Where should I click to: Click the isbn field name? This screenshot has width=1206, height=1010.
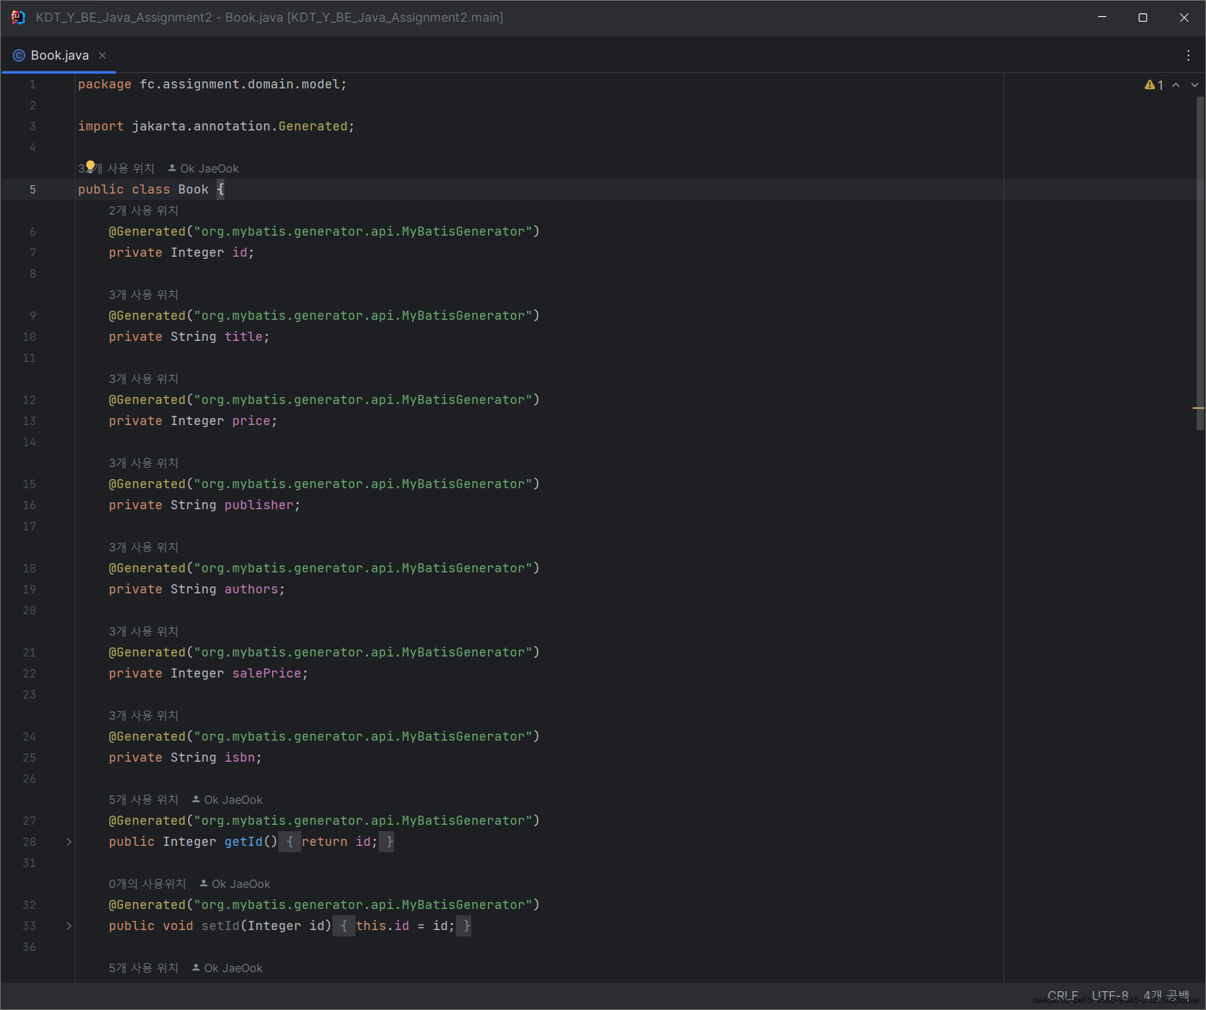(x=240, y=757)
